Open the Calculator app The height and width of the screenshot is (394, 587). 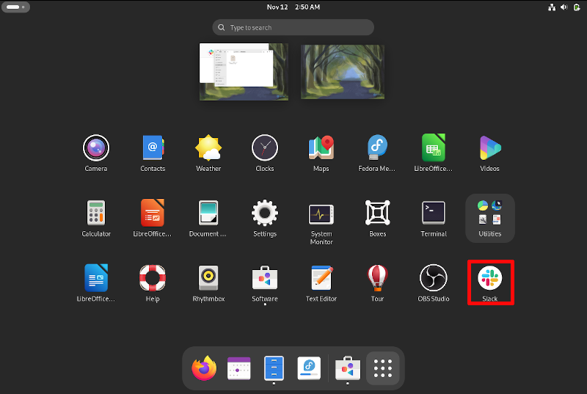tap(96, 213)
